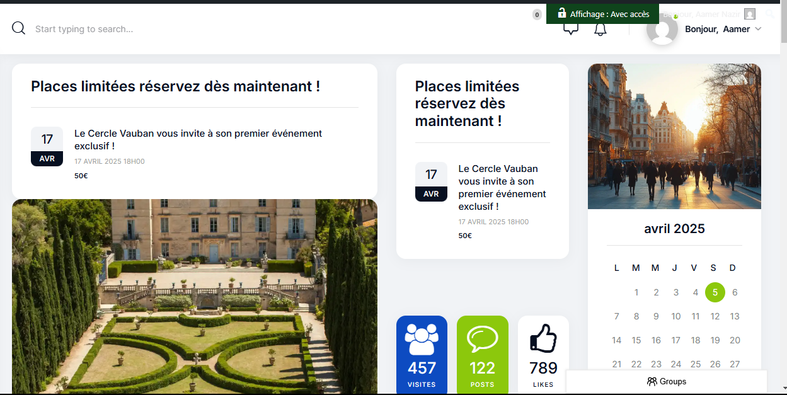The height and width of the screenshot is (395, 787).
Task: Click the 'S' weekday header in calendar
Action: tap(713, 268)
